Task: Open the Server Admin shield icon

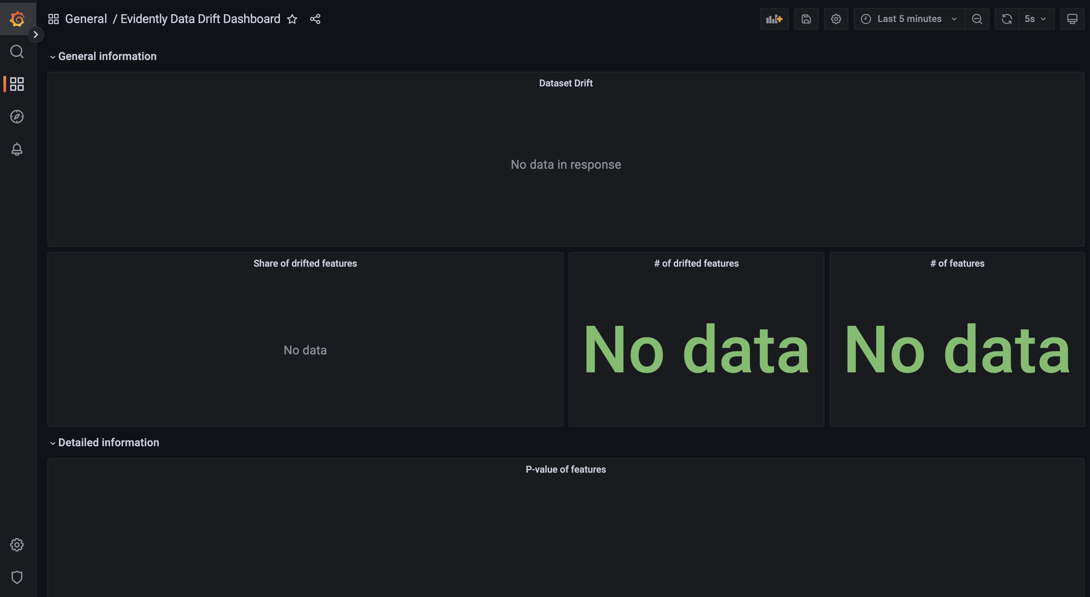Action: click(17, 577)
